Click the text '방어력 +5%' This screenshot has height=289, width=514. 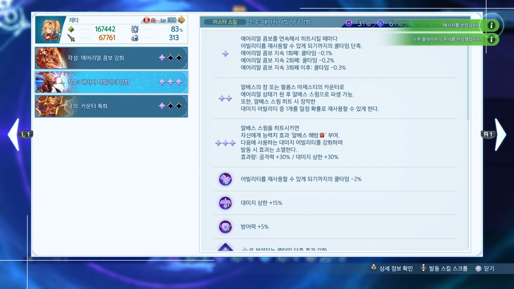[x=254, y=227]
